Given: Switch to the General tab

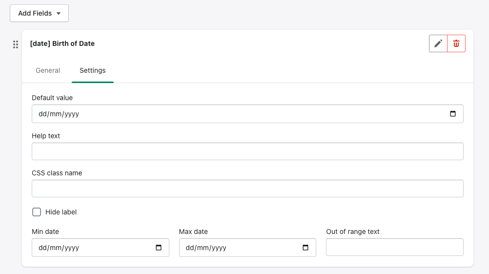Looking at the screenshot, I should (x=48, y=70).
